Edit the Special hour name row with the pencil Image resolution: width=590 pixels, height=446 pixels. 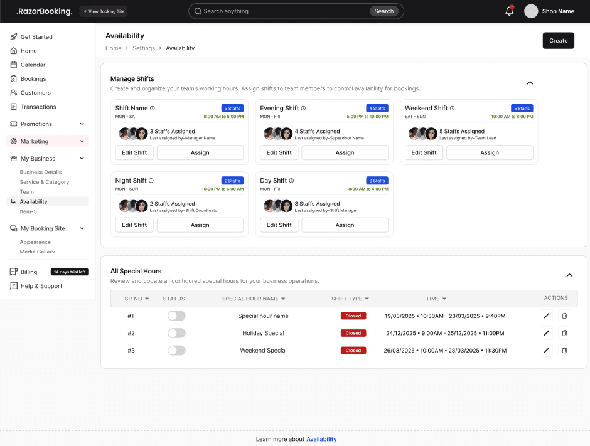[546, 316]
